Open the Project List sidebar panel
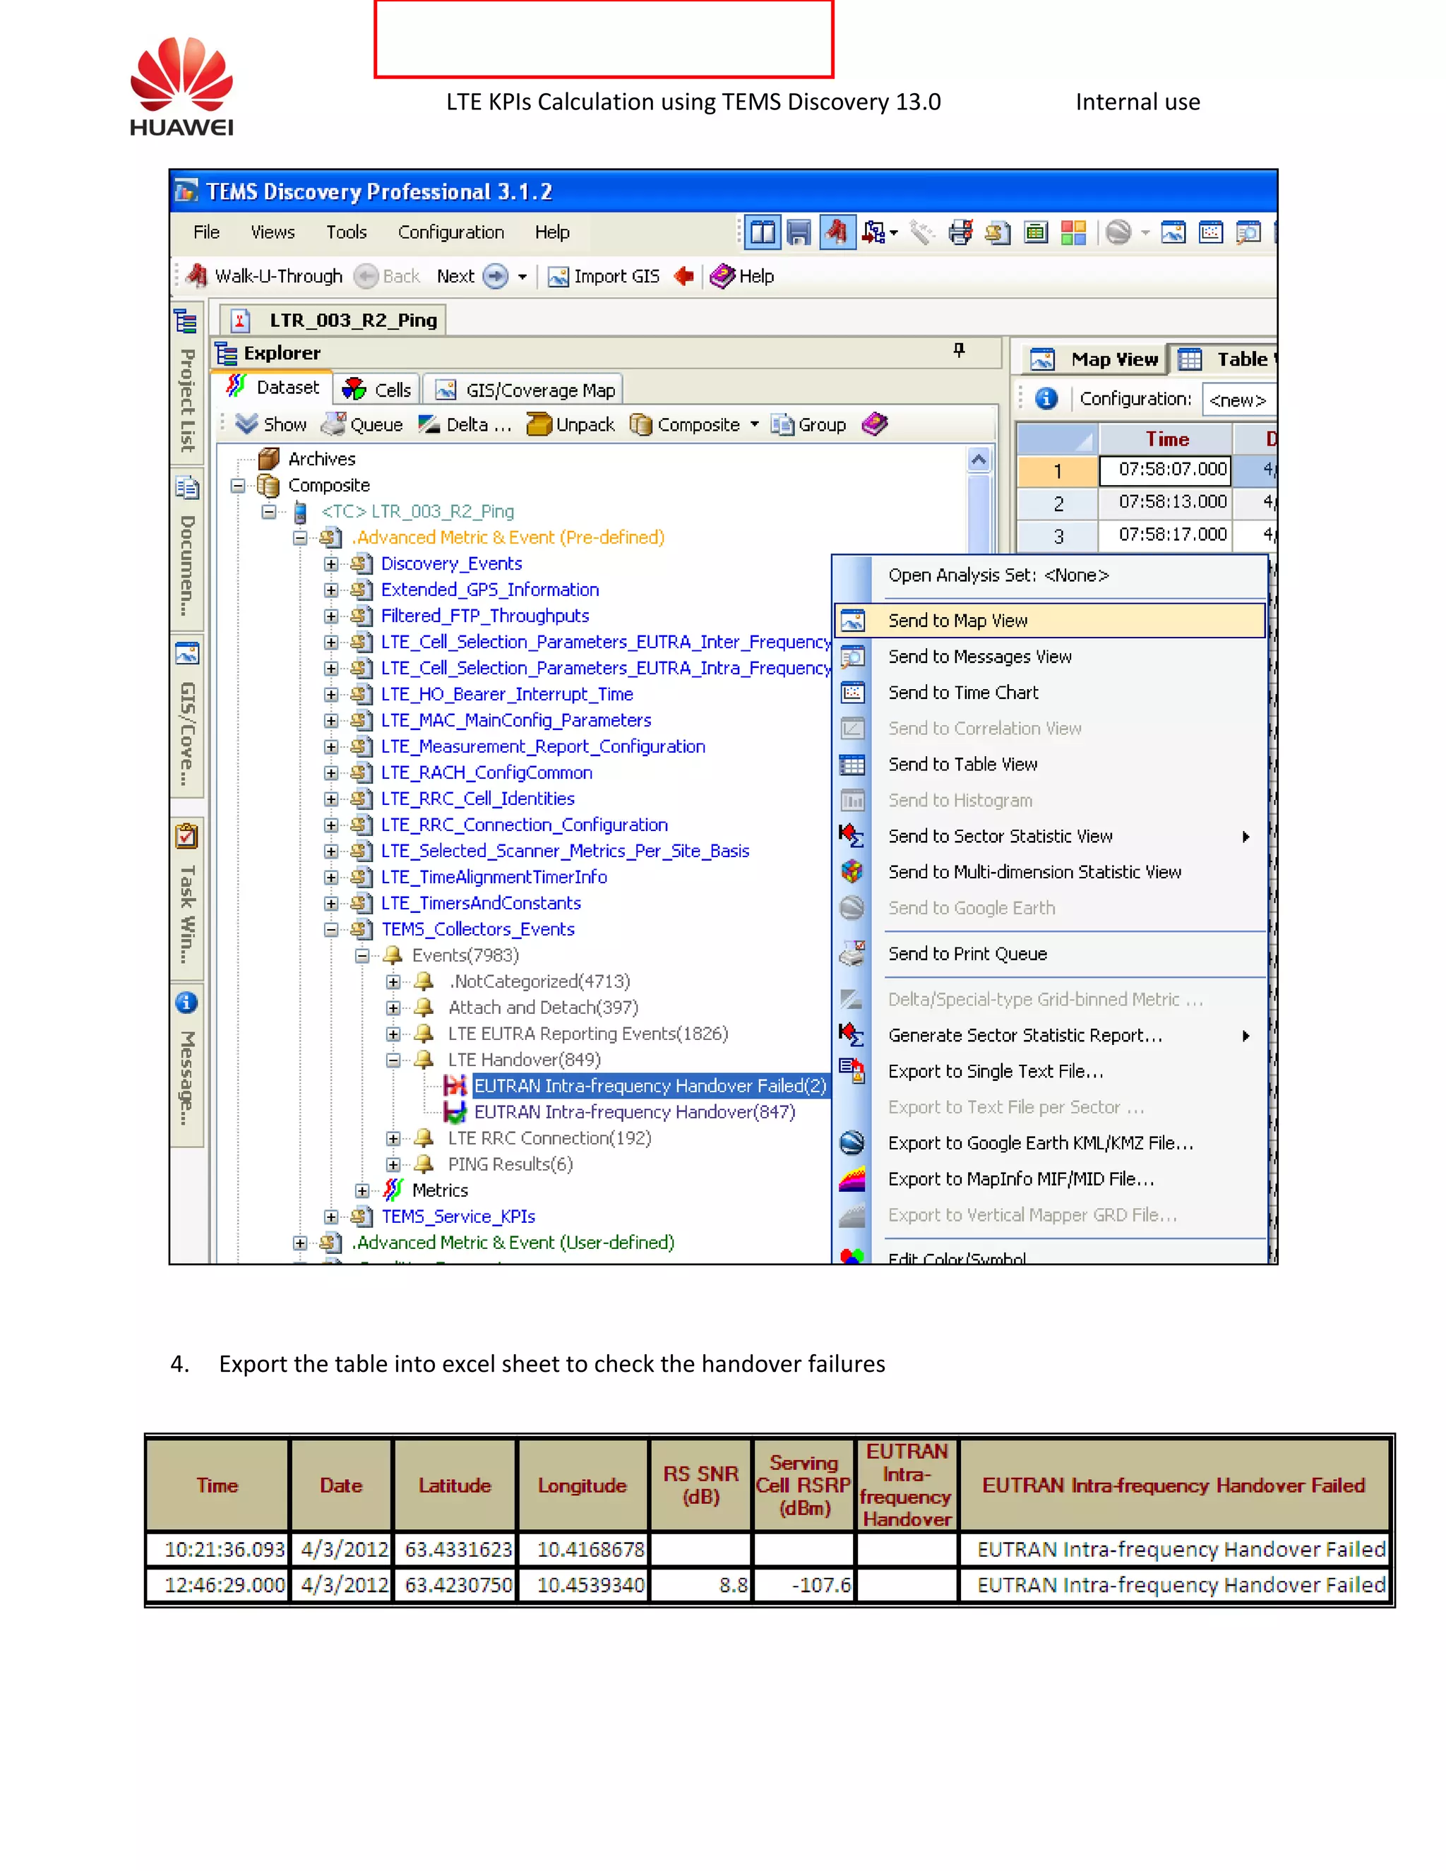This screenshot has height=1871, width=1446. 186,381
